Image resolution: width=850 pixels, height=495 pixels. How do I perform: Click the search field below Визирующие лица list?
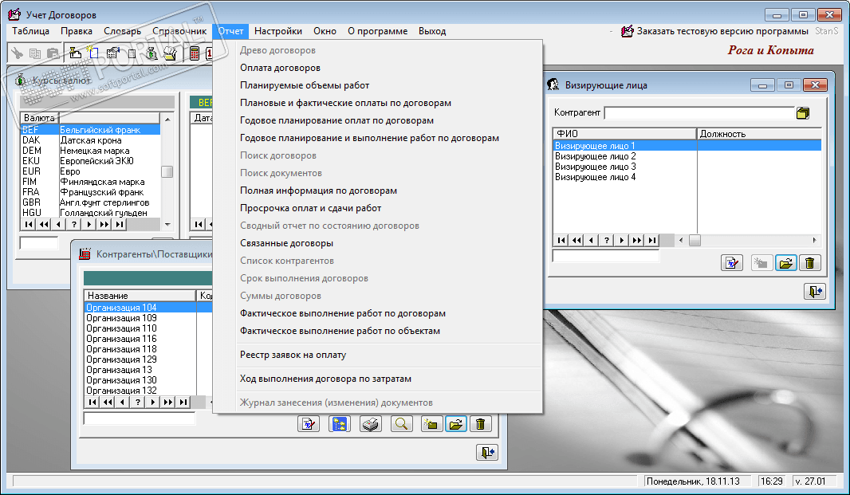pyautogui.click(x=605, y=256)
